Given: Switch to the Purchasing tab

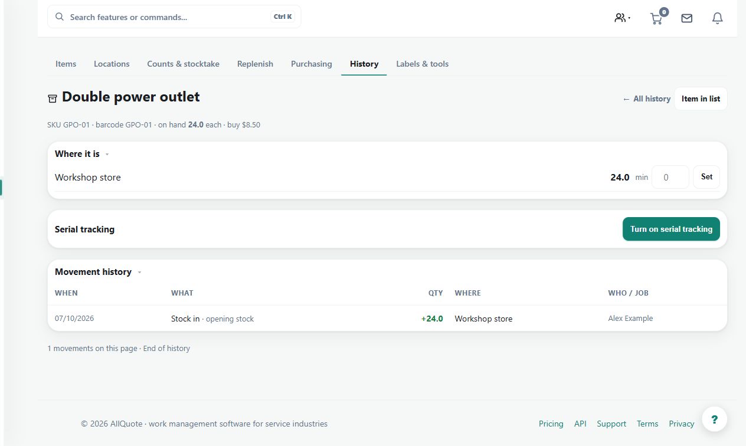Looking at the screenshot, I should pyautogui.click(x=311, y=64).
